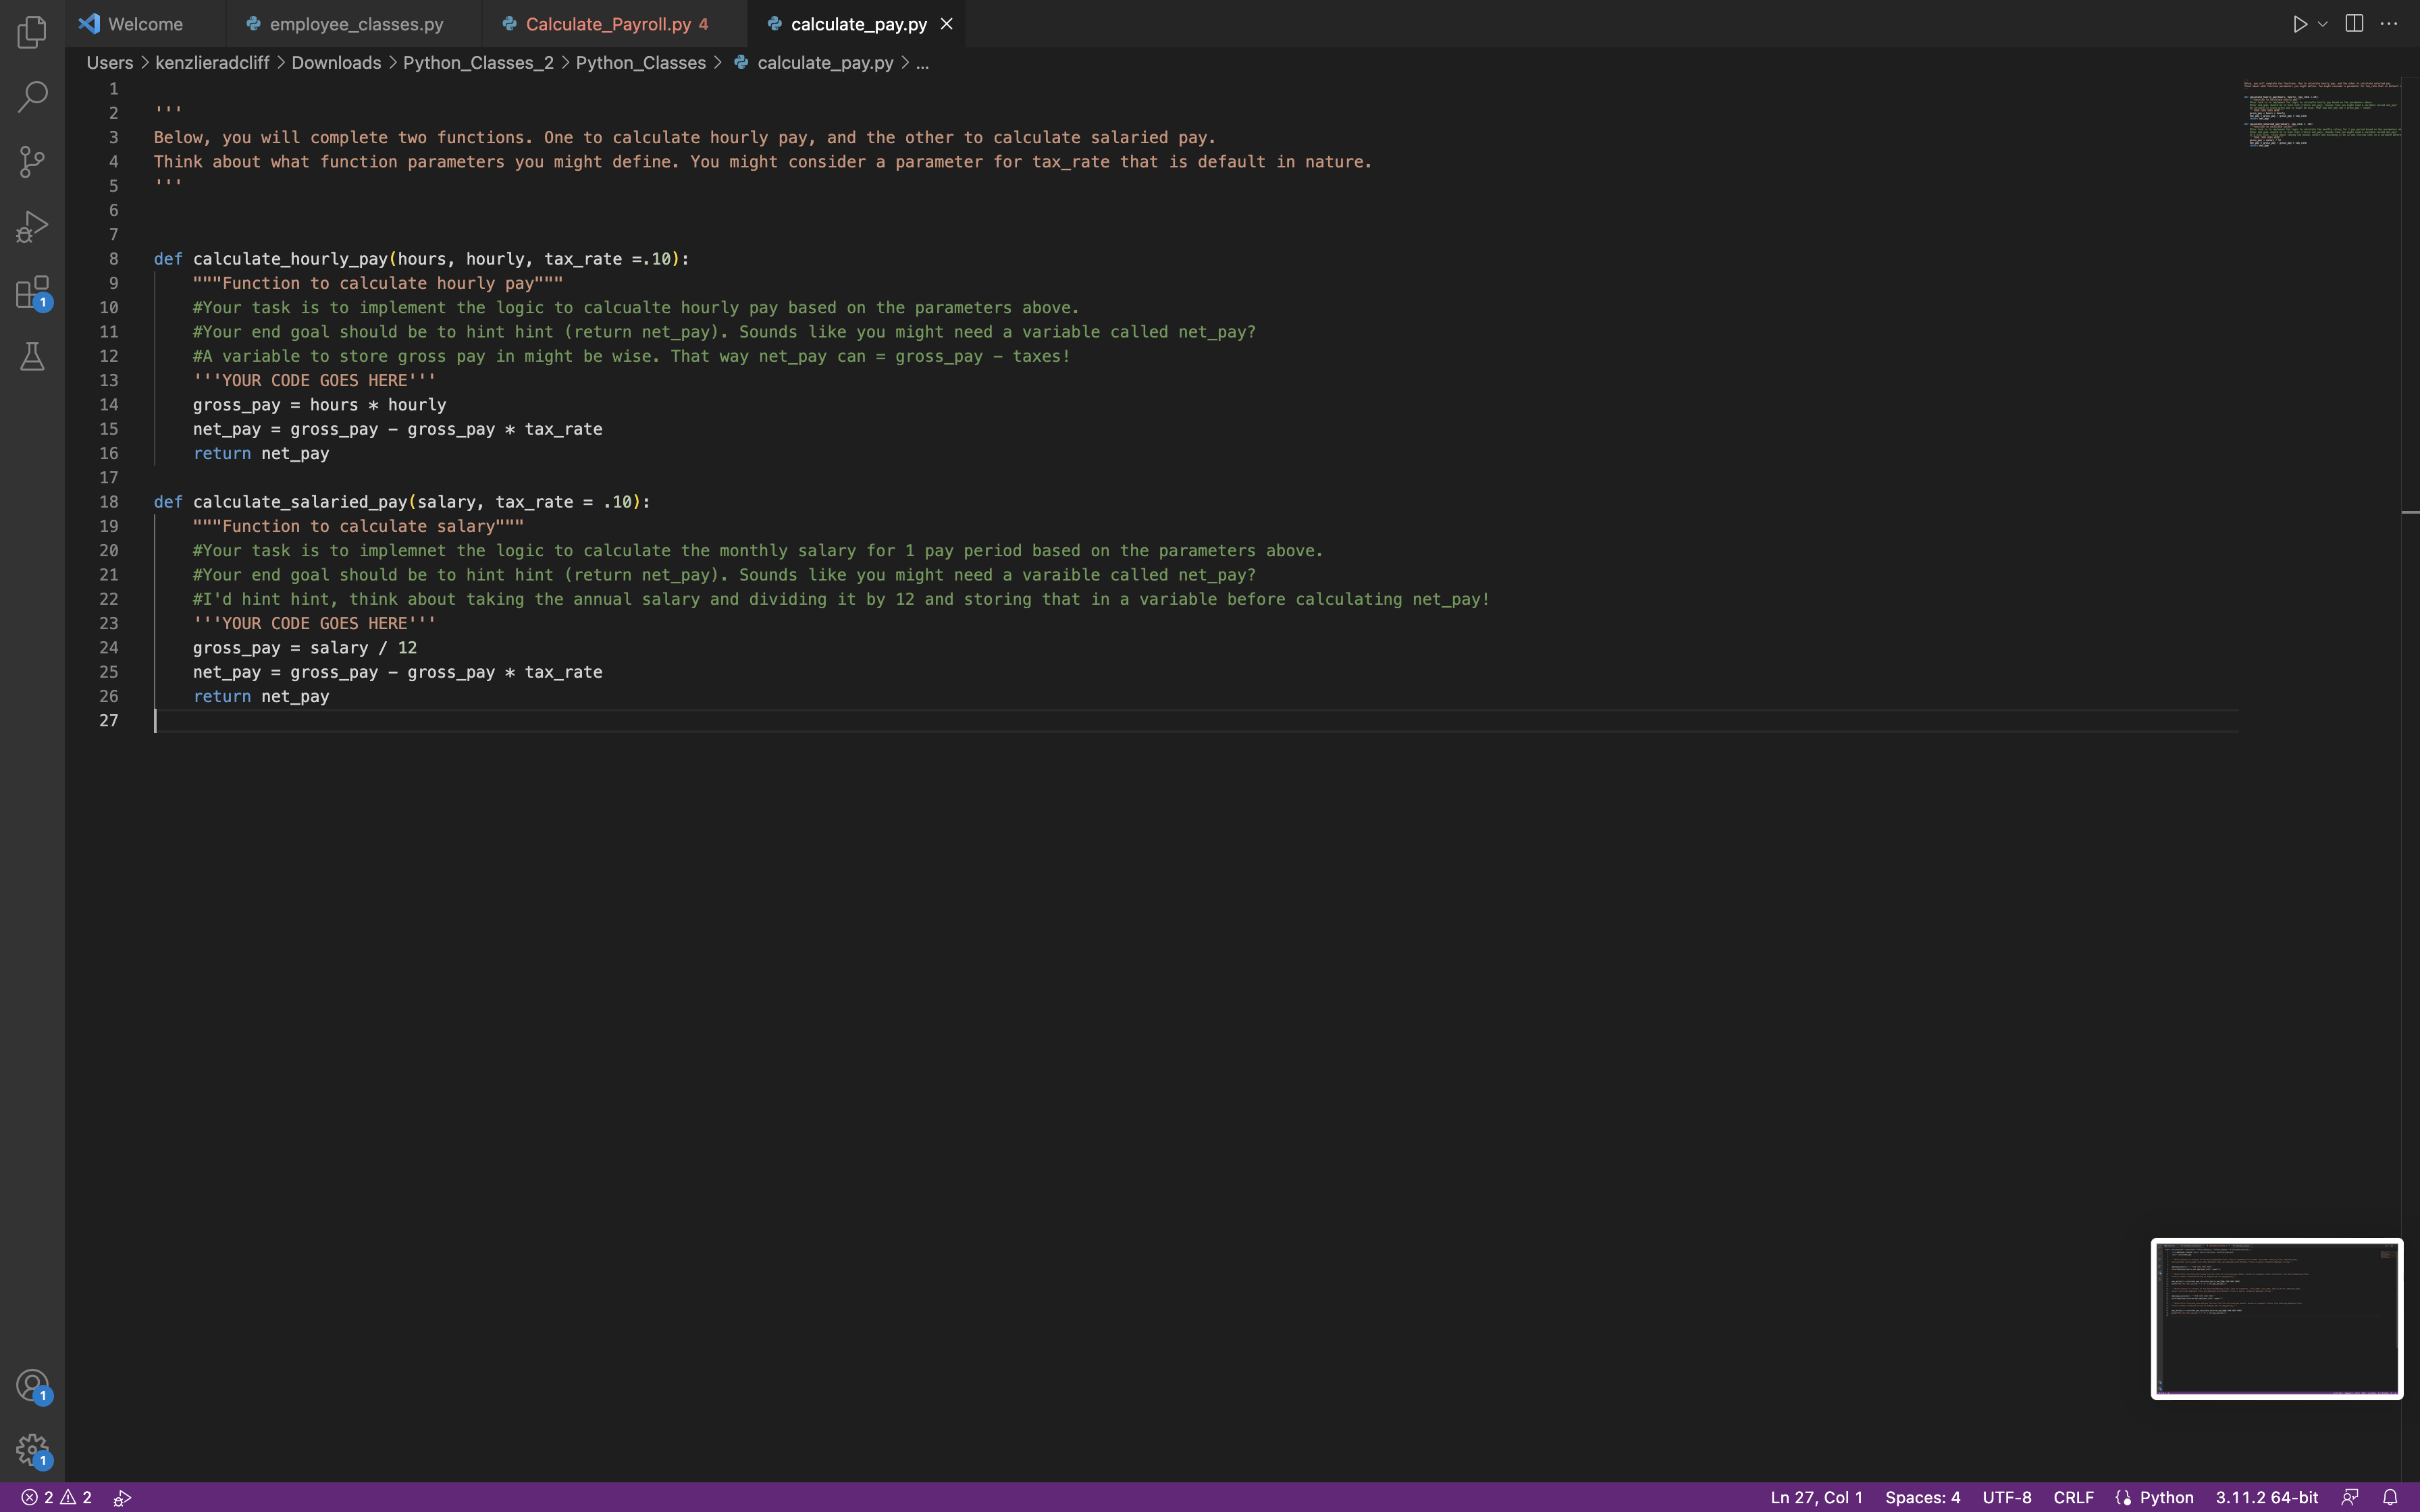The height and width of the screenshot is (1512, 2420).
Task: Open the Run and Debug view
Action: pyautogui.click(x=32, y=227)
